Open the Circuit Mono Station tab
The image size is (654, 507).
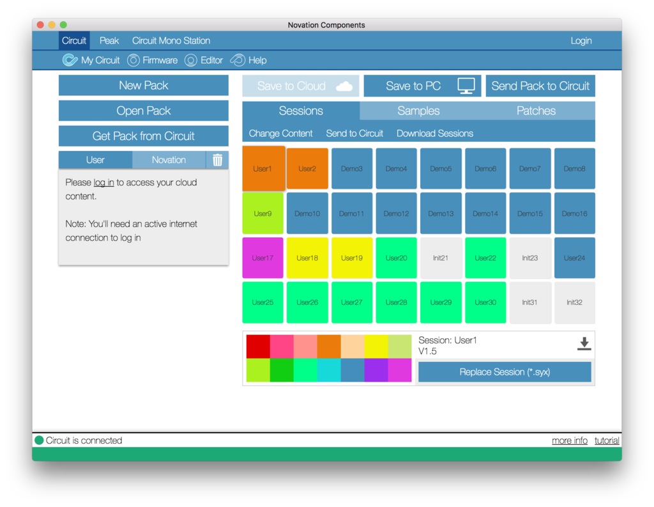(x=171, y=40)
